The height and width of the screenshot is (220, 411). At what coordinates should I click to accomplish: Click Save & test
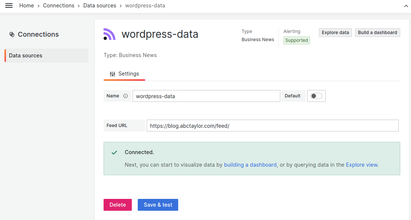pos(158,204)
